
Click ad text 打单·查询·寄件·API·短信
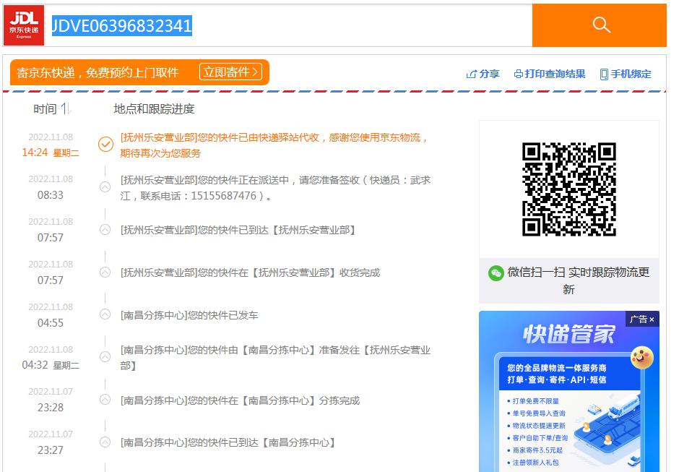[x=556, y=379]
